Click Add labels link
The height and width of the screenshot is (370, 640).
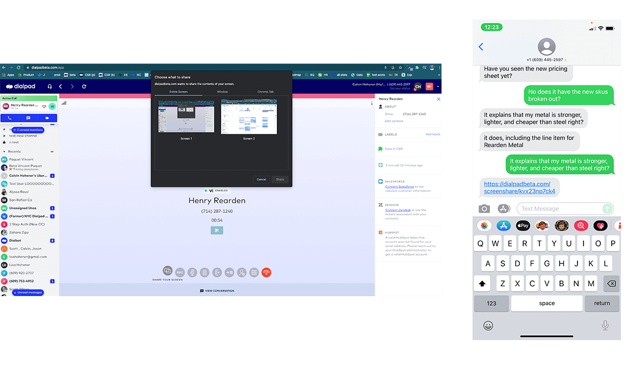(433, 134)
